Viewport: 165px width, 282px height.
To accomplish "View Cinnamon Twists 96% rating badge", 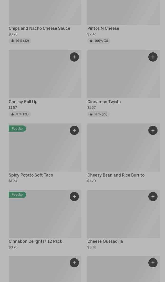I will (98, 114).
